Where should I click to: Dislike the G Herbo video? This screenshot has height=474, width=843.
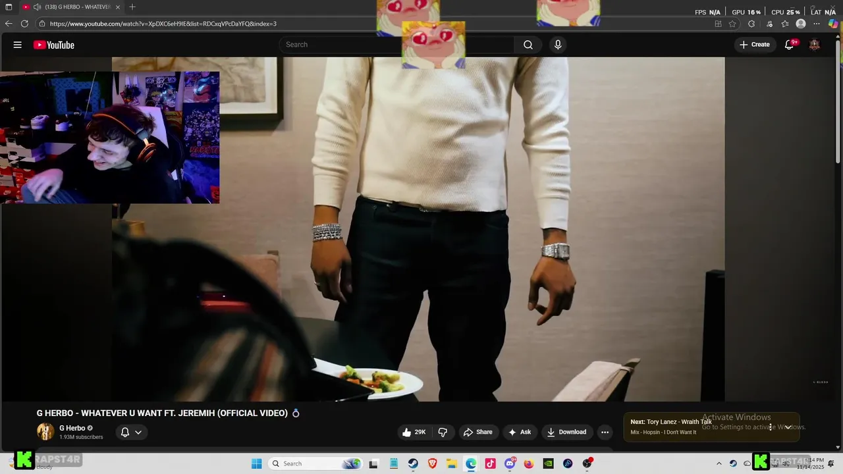tap(443, 432)
